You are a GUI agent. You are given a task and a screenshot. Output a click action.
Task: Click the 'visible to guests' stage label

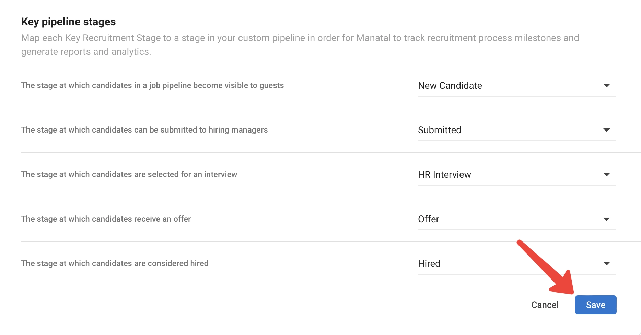pos(152,85)
